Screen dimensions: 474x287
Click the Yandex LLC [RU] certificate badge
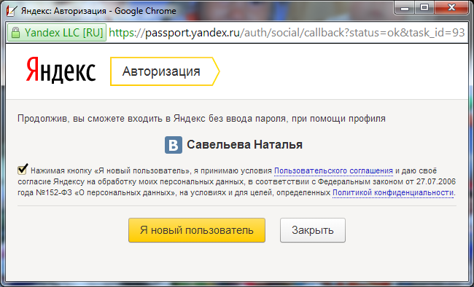pos(57,33)
